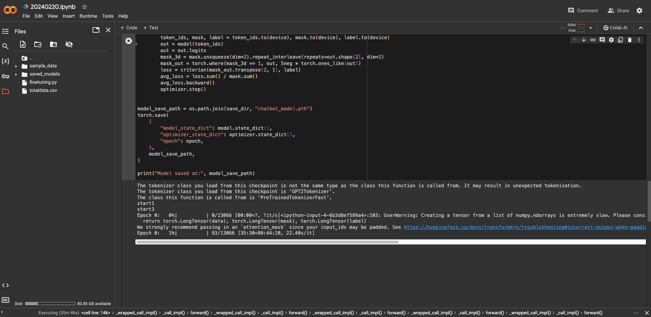Open the runtime connection options dropdown
The width and height of the screenshot is (651, 317).
pyautogui.click(x=591, y=28)
